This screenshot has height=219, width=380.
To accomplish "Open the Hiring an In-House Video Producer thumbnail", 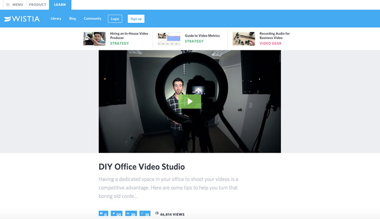I will pos(95,39).
